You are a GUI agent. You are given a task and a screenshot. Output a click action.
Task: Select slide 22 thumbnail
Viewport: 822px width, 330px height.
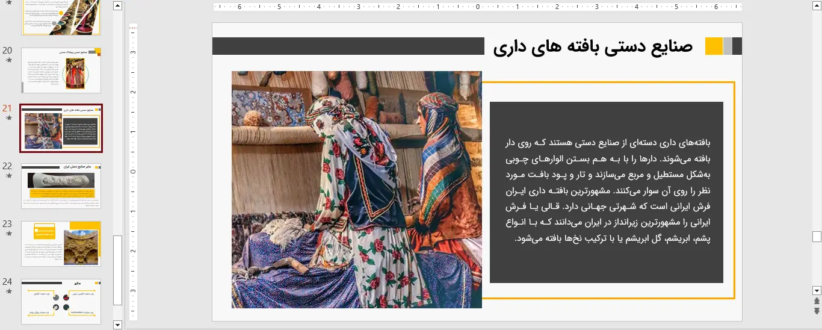click(61, 186)
